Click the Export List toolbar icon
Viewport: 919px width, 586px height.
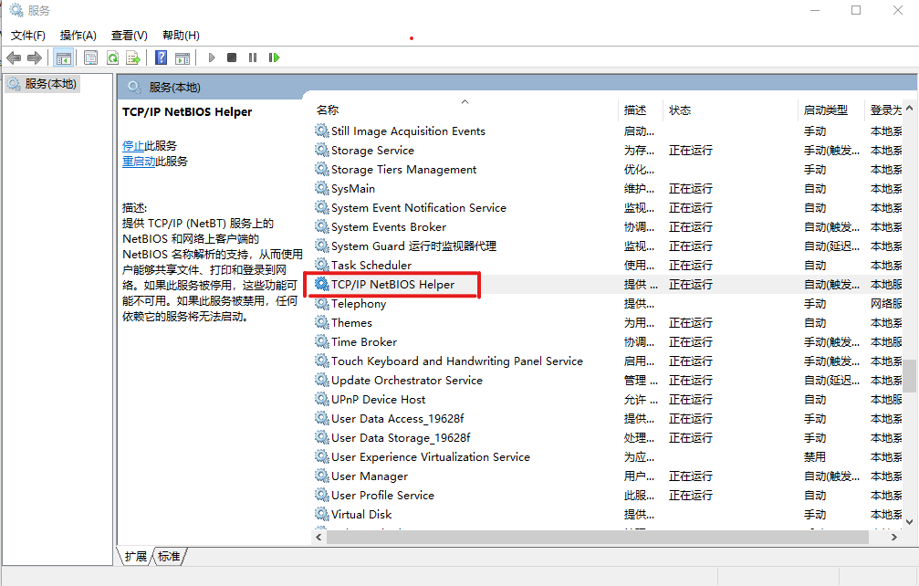tap(133, 58)
